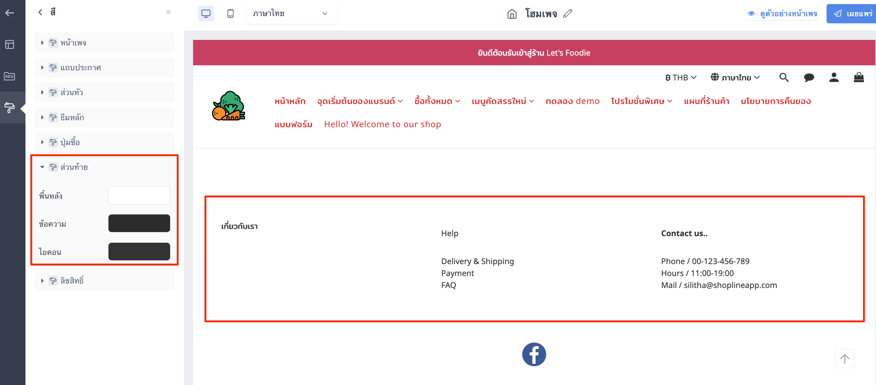Viewport: 876px width, 385px height.
Task: Open the chat bubble icon
Action: (x=809, y=78)
